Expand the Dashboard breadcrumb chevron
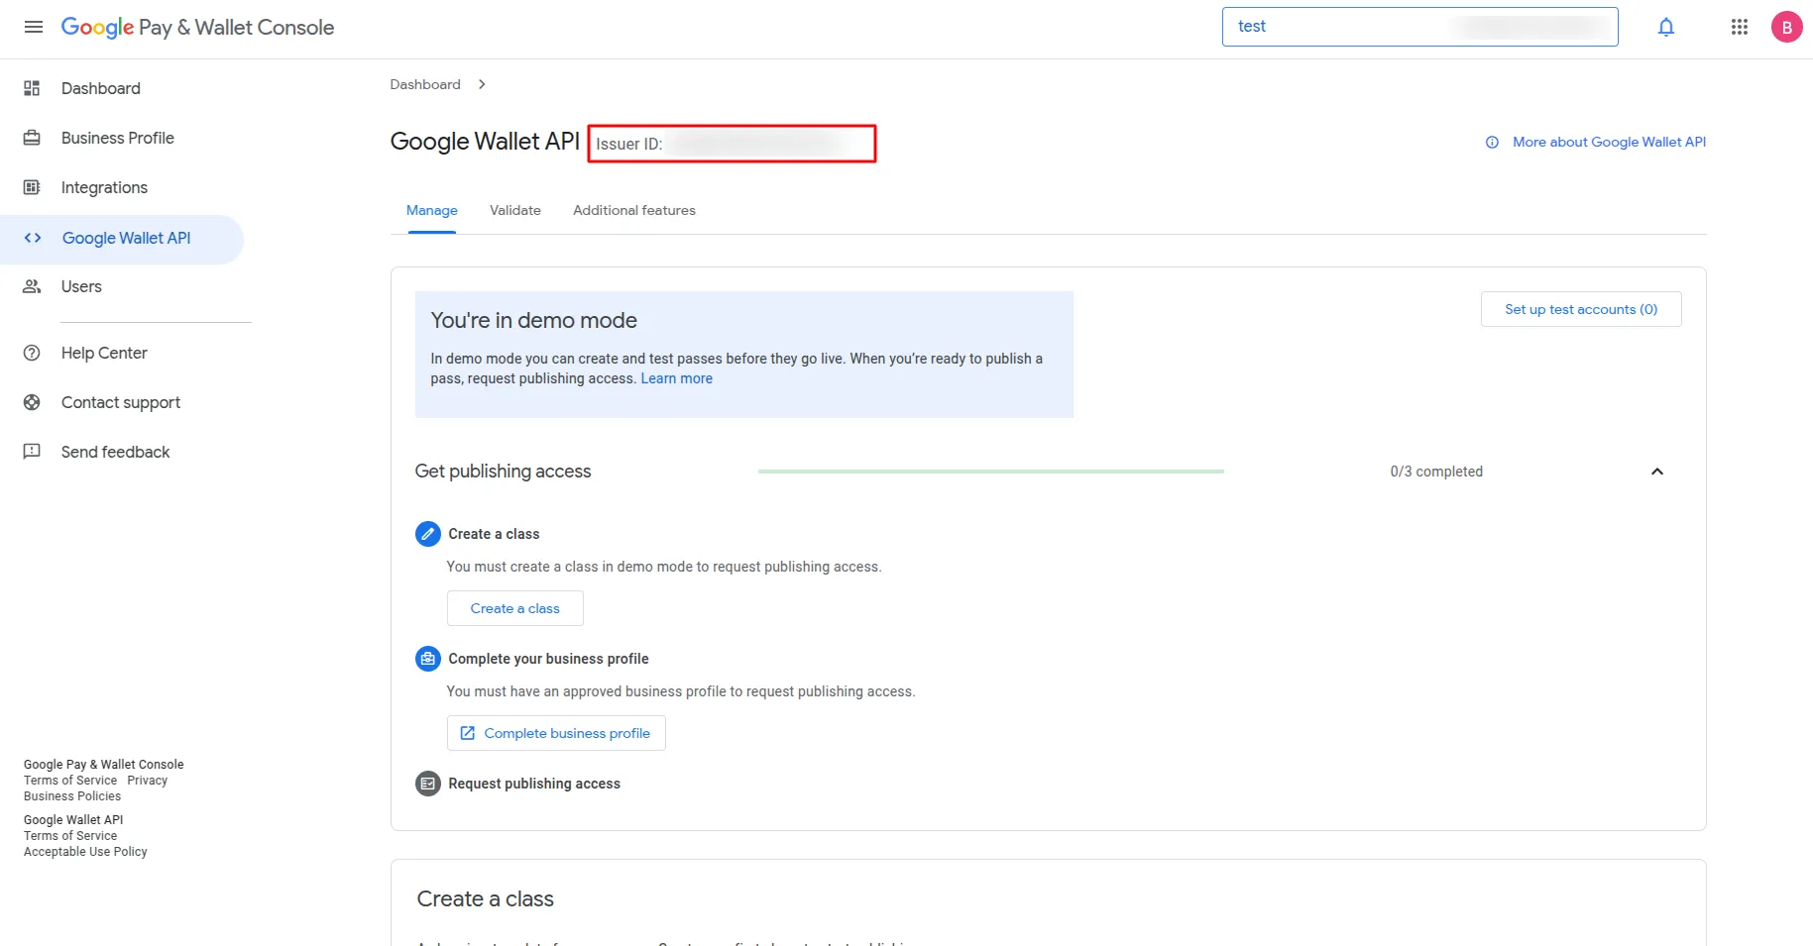The height and width of the screenshot is (946, 1813). click(482, 84)
